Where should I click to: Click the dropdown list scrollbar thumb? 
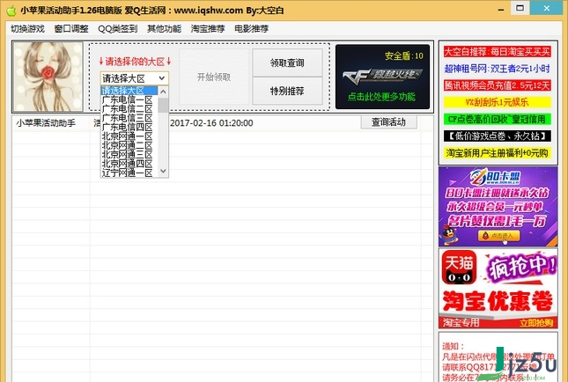click(163, 105)
